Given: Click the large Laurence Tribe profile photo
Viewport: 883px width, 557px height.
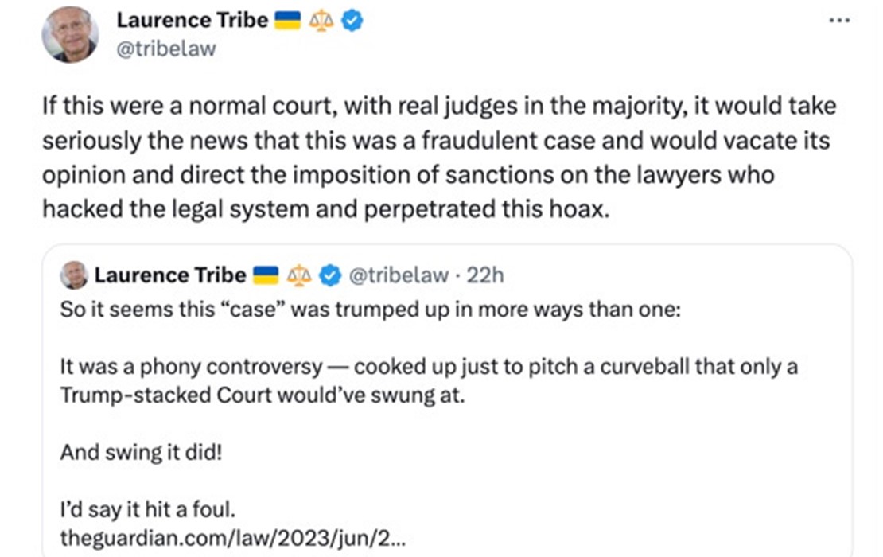Looking at the screenshot, I should pyautogui.click(x=70, y=35).
